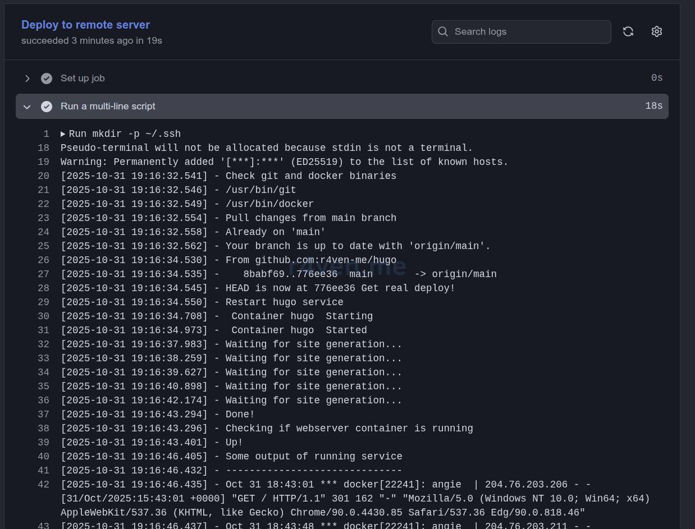Select the Set up job step row
695x529 pixels.
[337, 79]
